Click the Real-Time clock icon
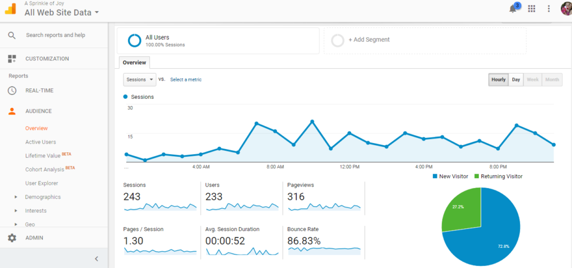The height and width of the screenshot is (268, 572). (x=12, y=90)
